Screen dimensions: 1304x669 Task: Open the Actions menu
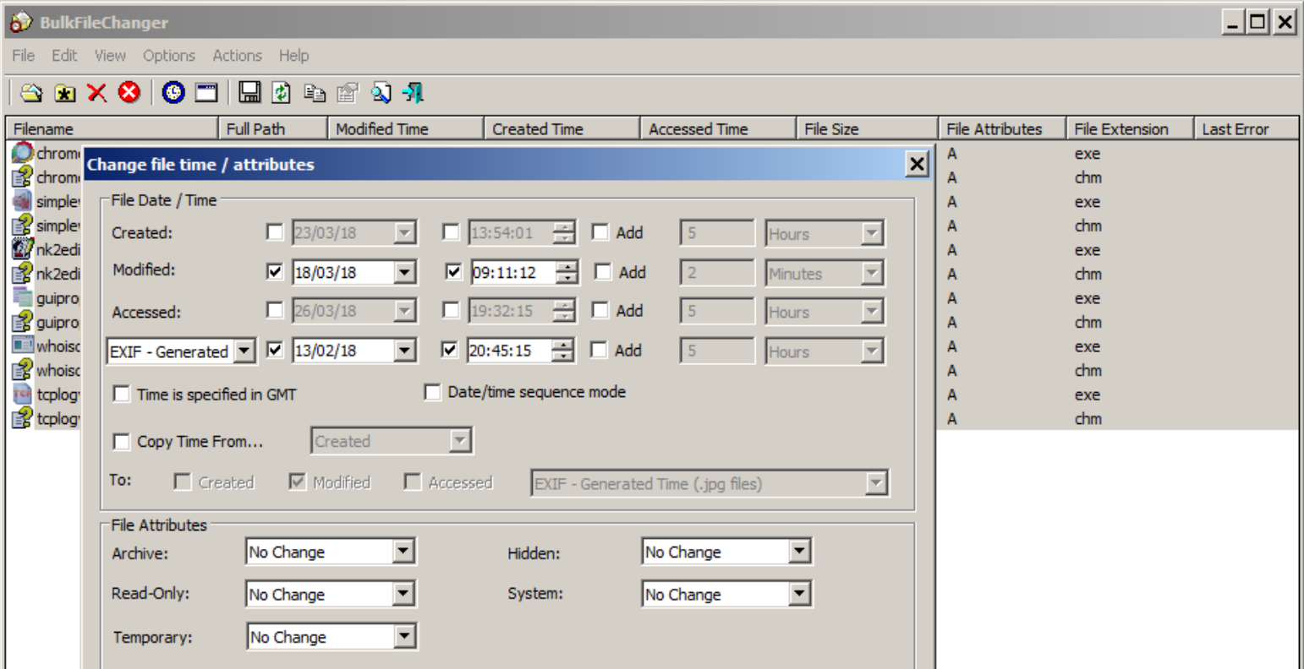coord(237,55)
